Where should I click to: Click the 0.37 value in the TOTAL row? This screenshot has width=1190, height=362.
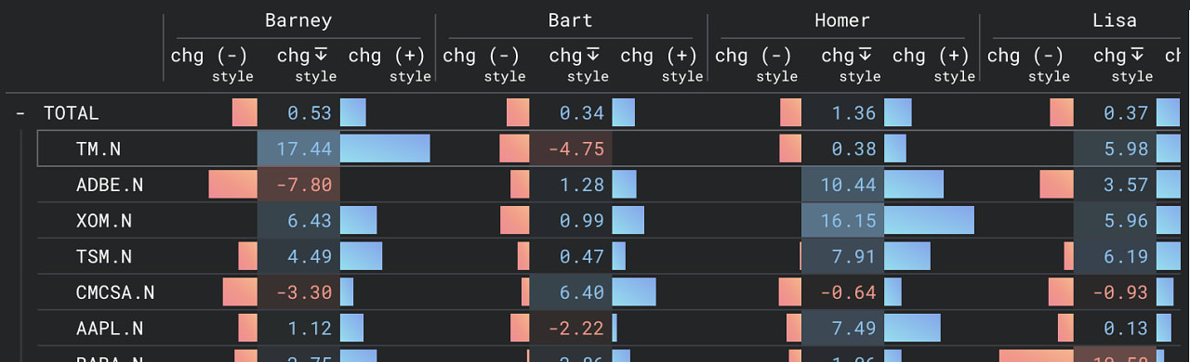tap(1126, 113)
